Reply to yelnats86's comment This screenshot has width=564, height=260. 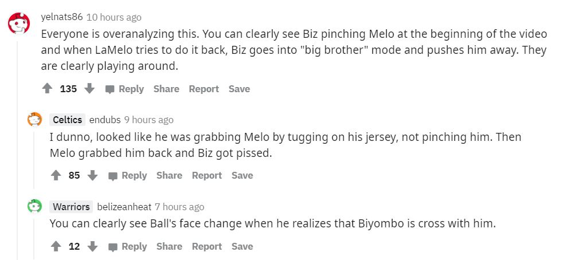(125, 89)
